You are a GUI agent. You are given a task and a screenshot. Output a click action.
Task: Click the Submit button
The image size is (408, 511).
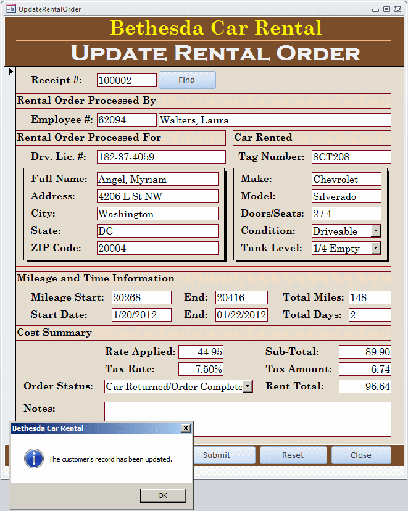point(224,455)
